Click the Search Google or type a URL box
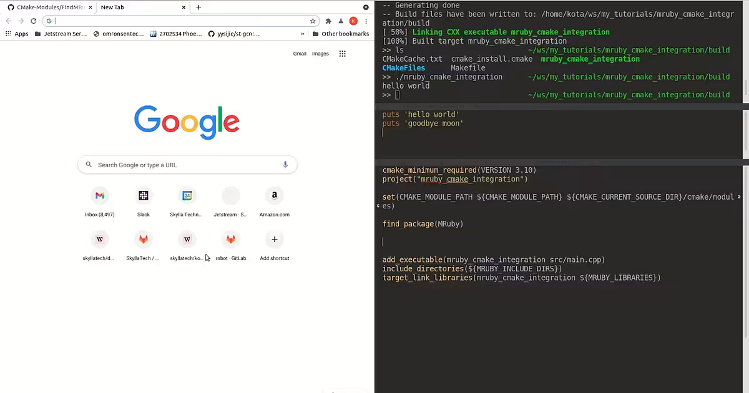Image resolution: width=749 pixels, height=393 pixels. point(187,165)
